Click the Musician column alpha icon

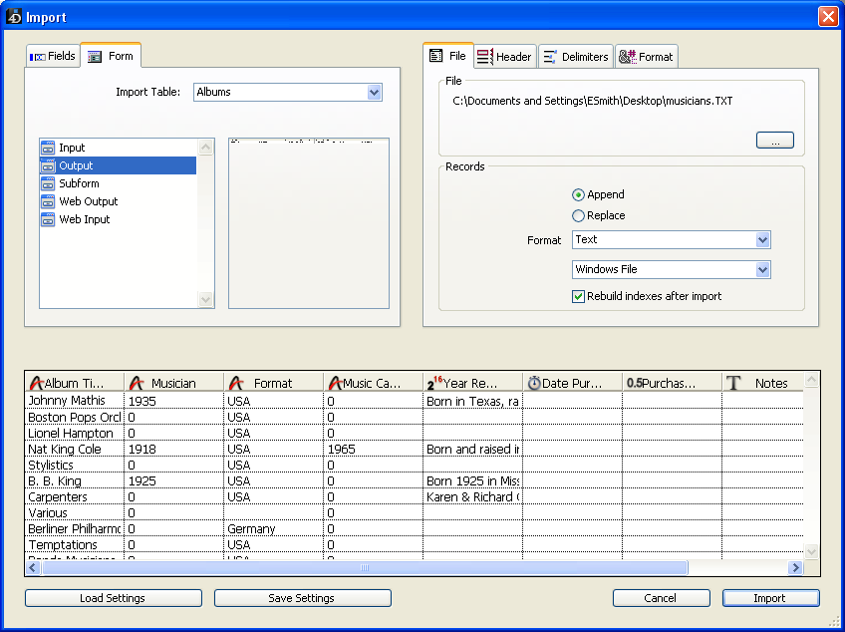point(137,383)
